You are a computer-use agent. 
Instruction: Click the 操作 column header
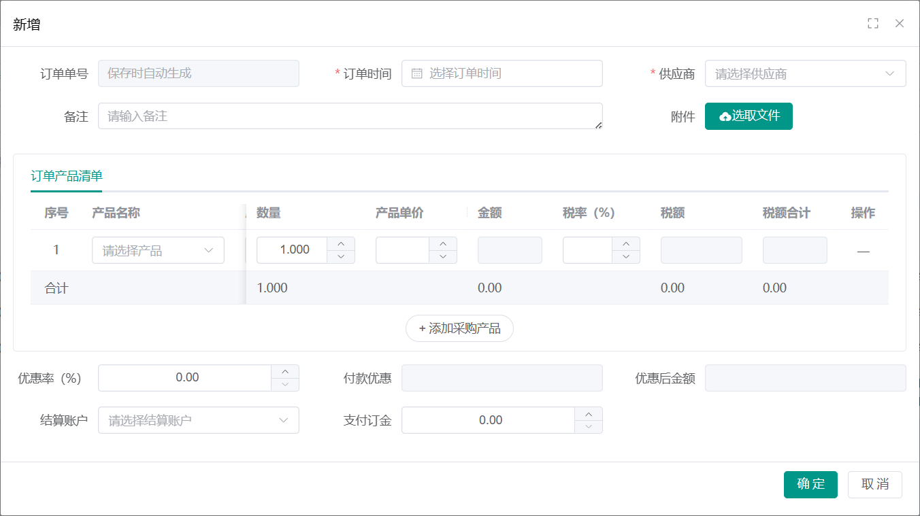(x=863, y=213)
